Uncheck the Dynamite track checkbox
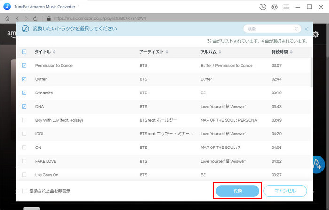The width and height of the screenshot is (329, 210). (24, 93)
